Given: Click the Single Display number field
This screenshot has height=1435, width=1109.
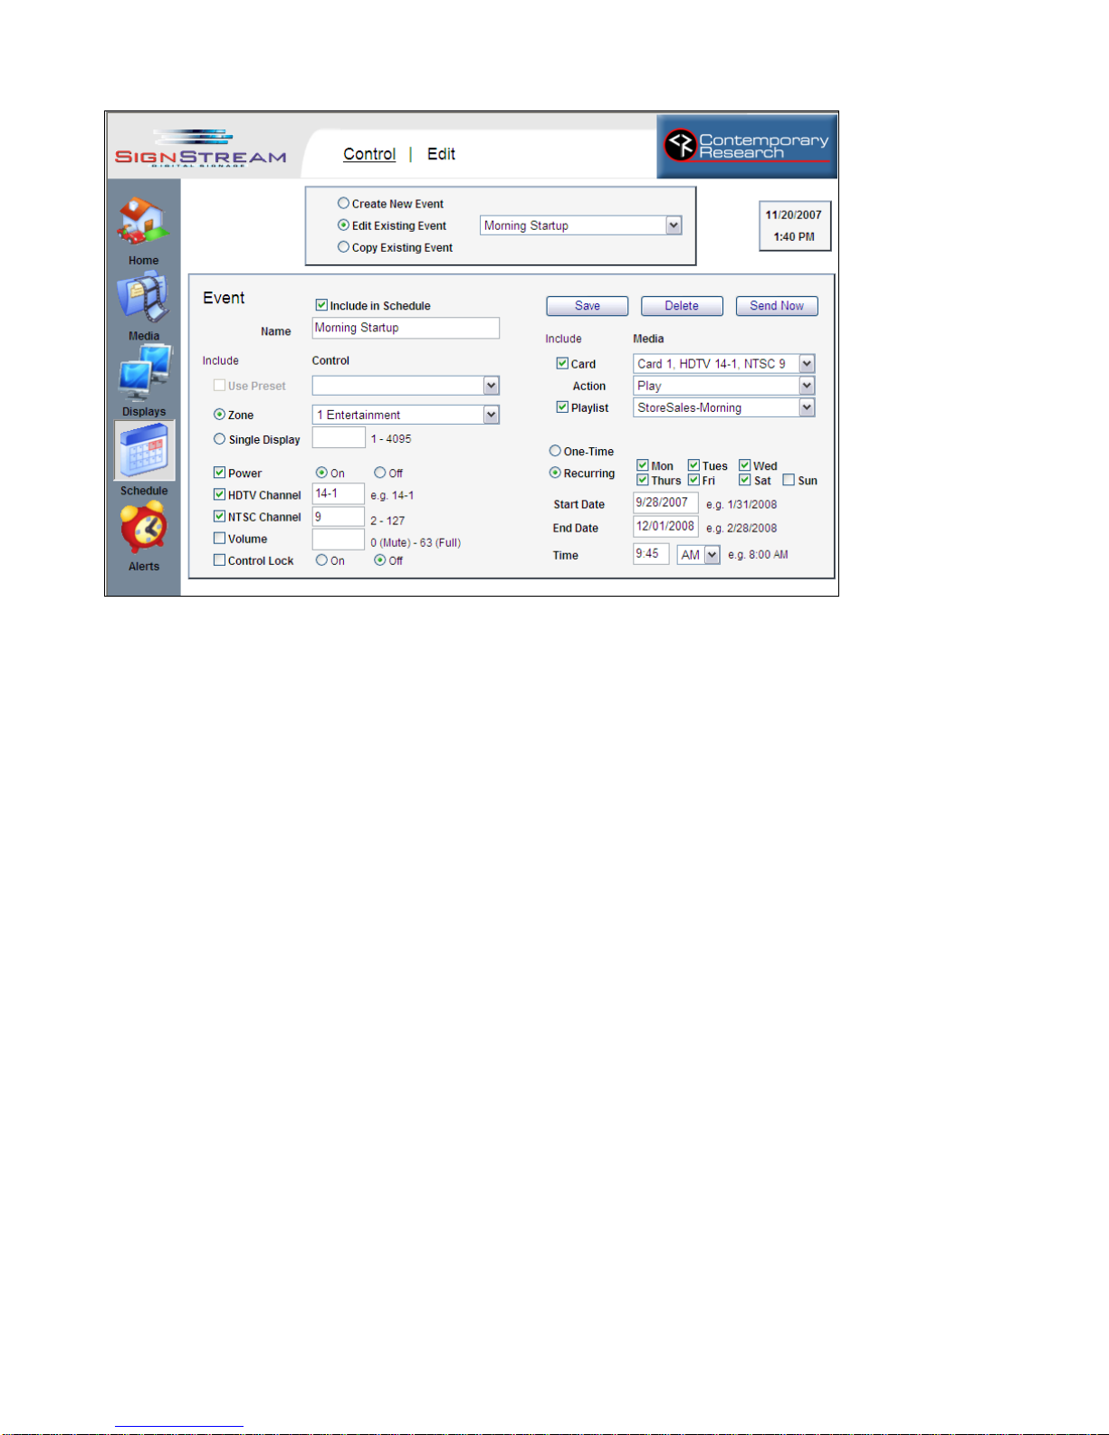Looking at the screenshot, I should [339, 438].
